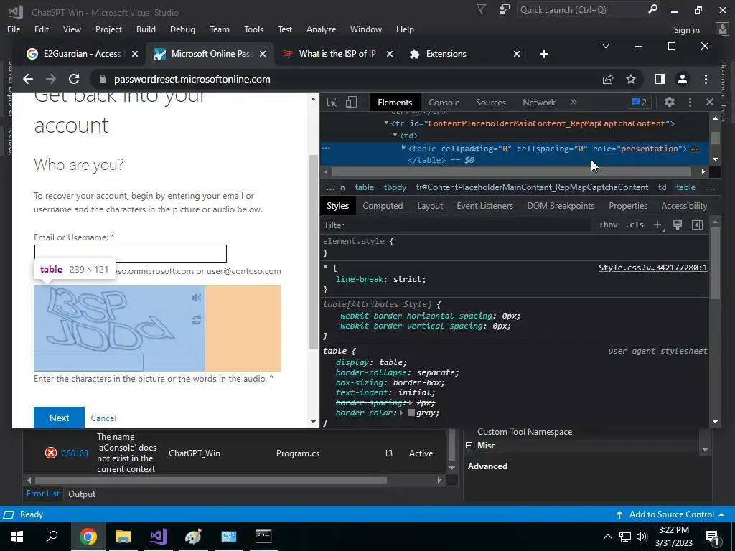Click the Next button
The width and height of the screenshot is (735, 551).
click(x=59, y=418)
